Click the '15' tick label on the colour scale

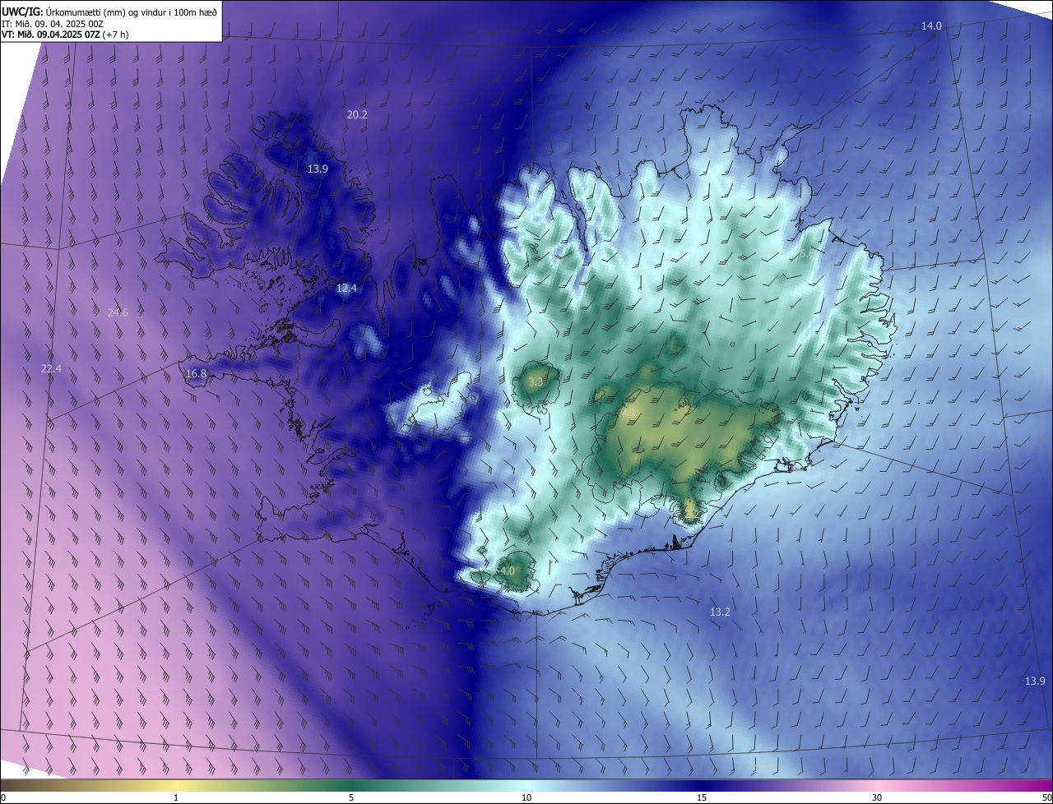click(702, 798)
